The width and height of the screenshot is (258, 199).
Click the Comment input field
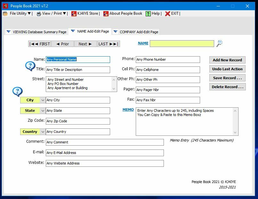coord(105,142)
